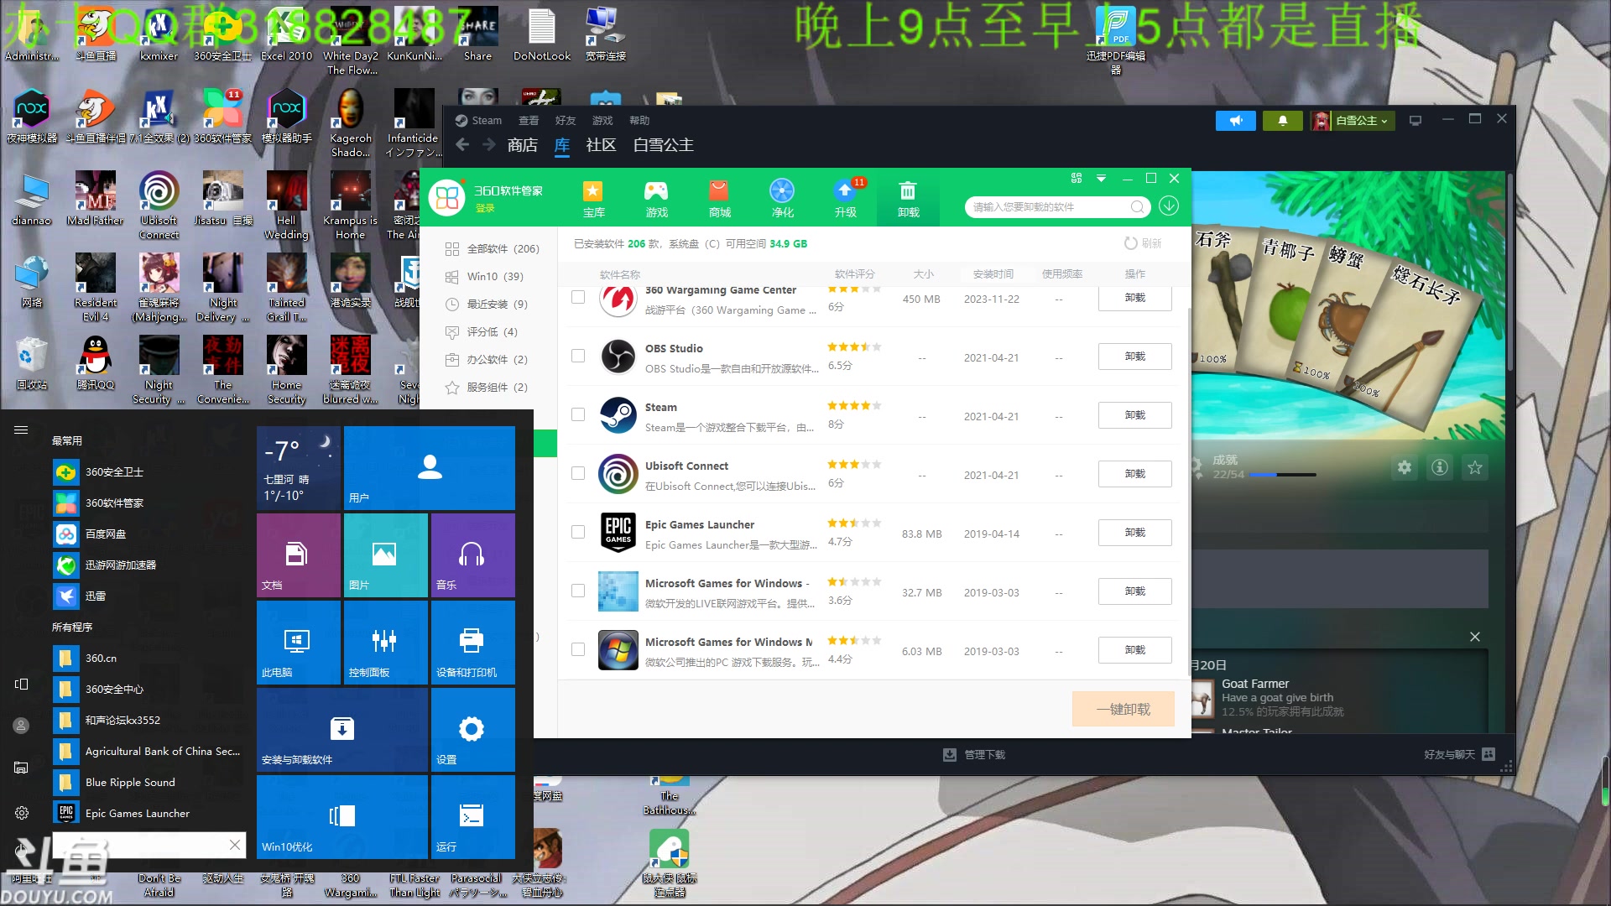Expand the 办公软件 category filter
This screenshot has height=906, width=1611.
click(497, 358)
